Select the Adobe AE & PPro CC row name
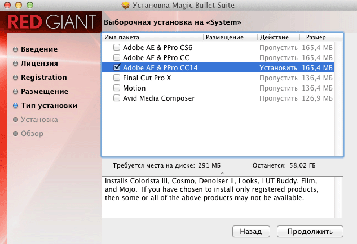 point(156,58)
